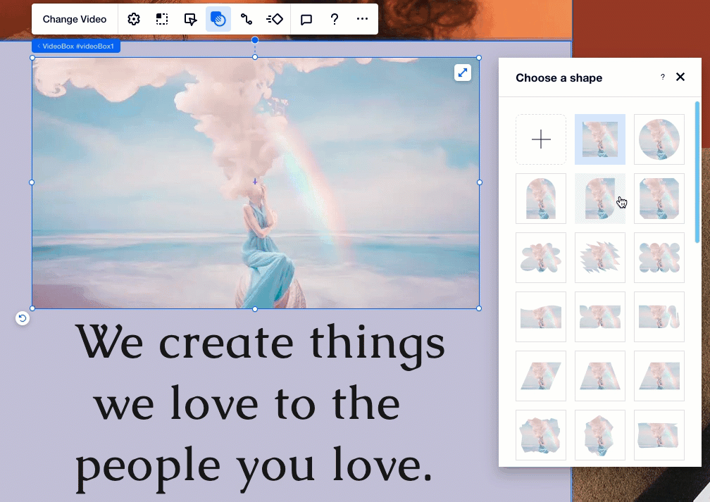Click the undo arrow icon below the video
The height and width of the screenshot is (502, 710).
[23, 318]
